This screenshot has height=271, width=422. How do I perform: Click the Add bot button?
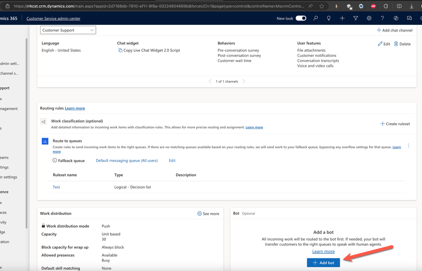[323, 262]
